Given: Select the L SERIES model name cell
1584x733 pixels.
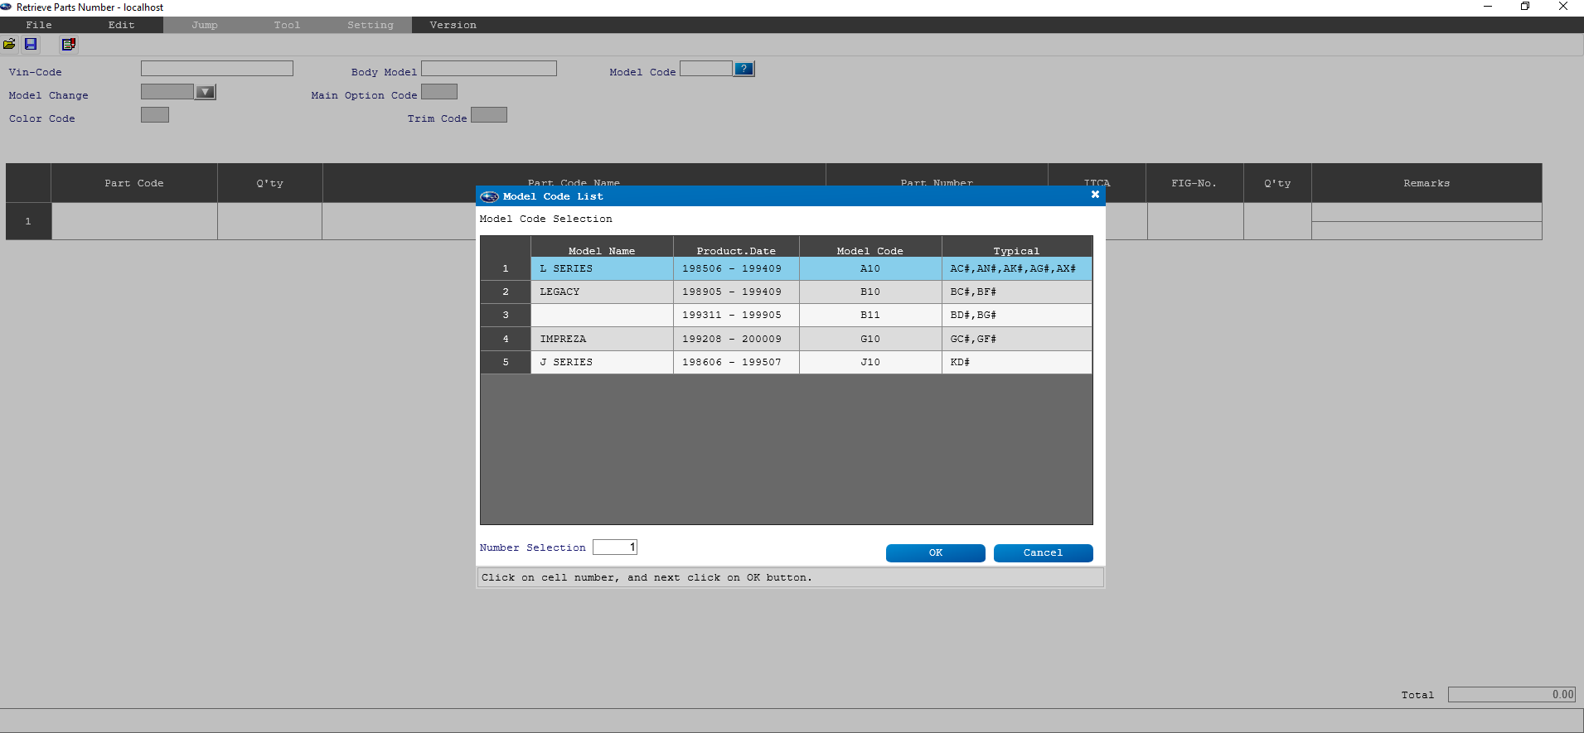Looking at the screenshot, I should [602, 268].
